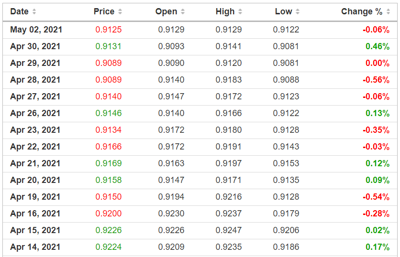400x257 pixels.
Task: Click the sort arrows beside Change % header
Action: 388,11
